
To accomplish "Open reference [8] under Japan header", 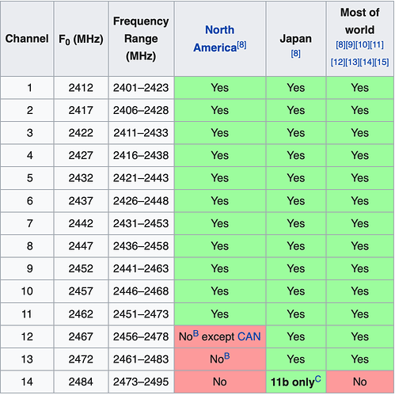I will (x=295, y=54).
